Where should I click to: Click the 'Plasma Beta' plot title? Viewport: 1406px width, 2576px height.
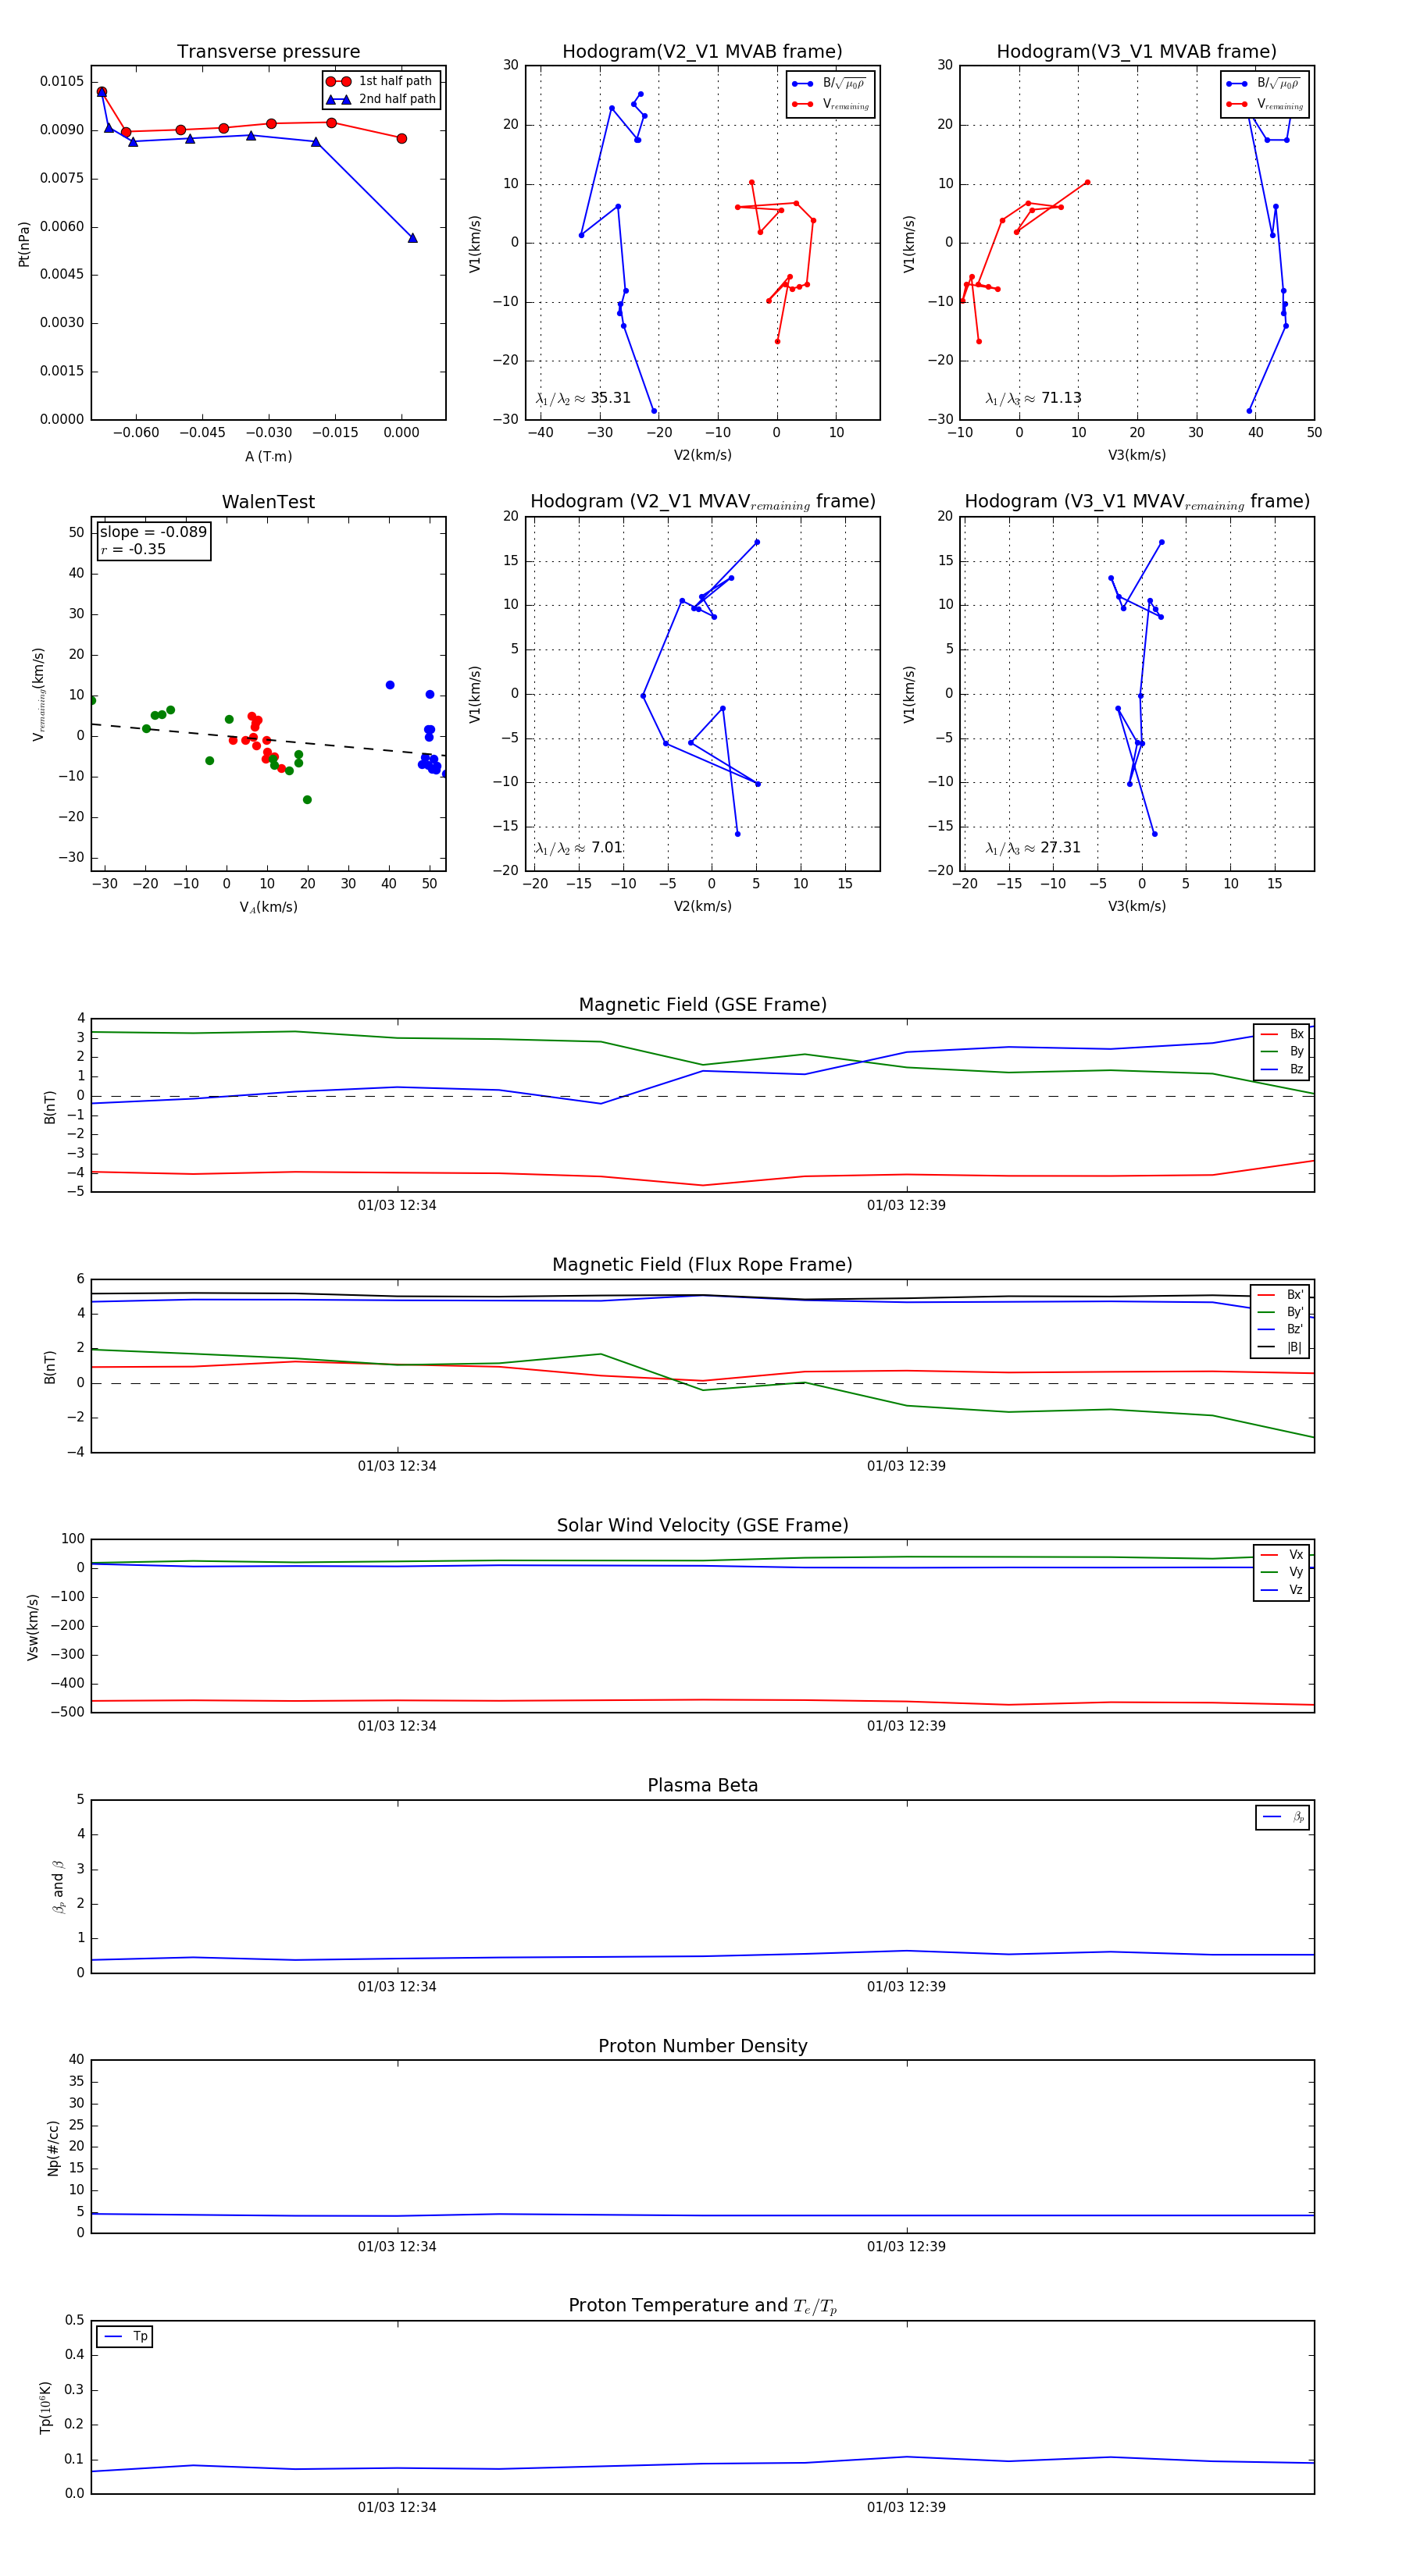point(702,1786)
